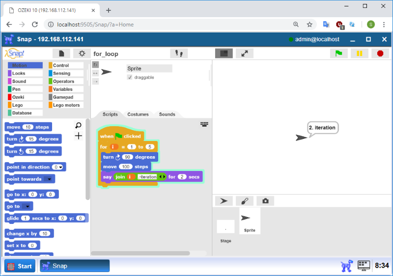Reload the browser page
This screenshot has width=393, height=276.
[x=35, y=25]
